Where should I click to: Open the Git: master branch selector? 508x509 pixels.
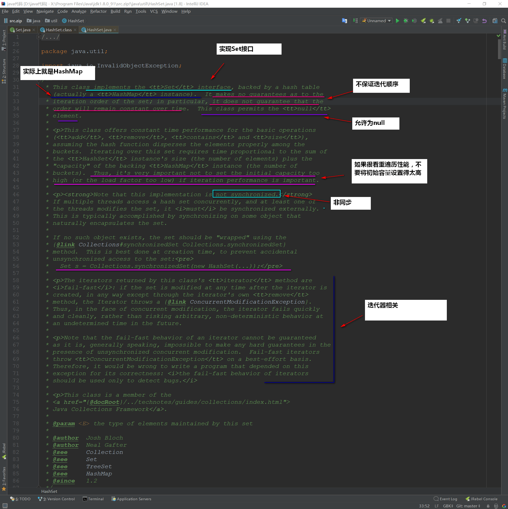(x=468, y=506)
